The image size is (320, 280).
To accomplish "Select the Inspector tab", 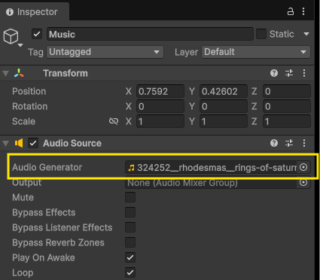I will coord(35,12).
